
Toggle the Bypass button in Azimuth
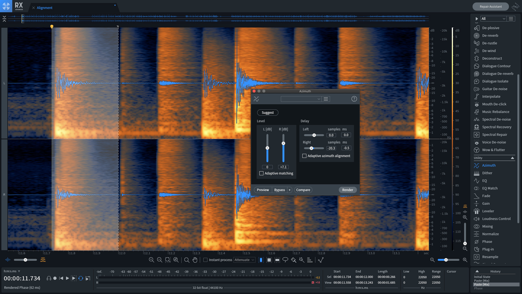[x=279, y=190]
